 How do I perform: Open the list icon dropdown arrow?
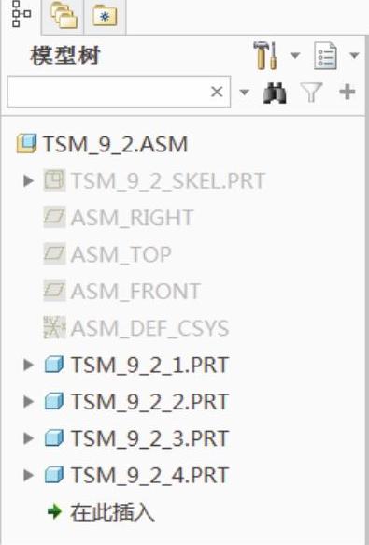[x=354, y=55]
